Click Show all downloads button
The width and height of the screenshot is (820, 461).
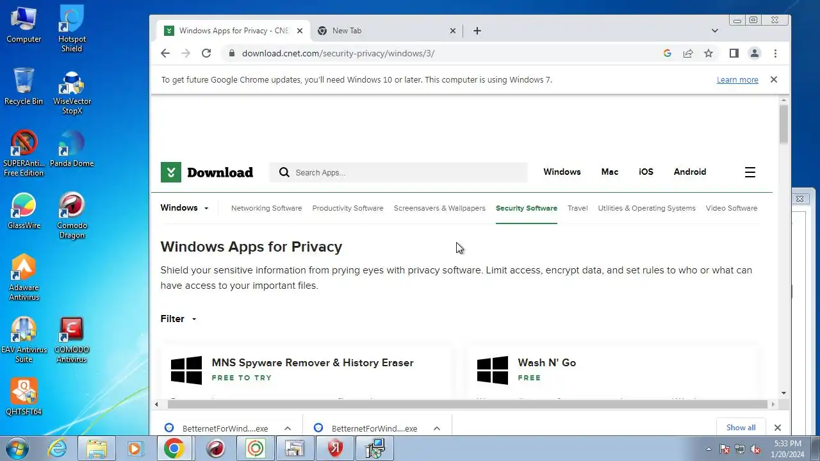741,428
